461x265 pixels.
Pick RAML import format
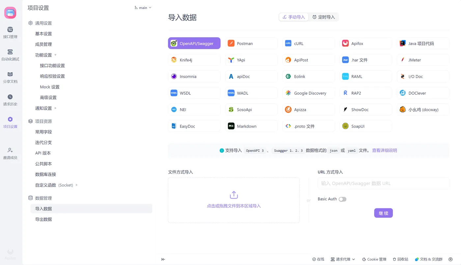coord(366,76)
